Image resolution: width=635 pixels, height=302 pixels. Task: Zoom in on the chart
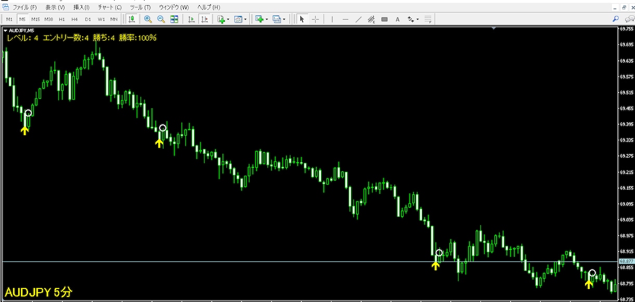[148, 19]
